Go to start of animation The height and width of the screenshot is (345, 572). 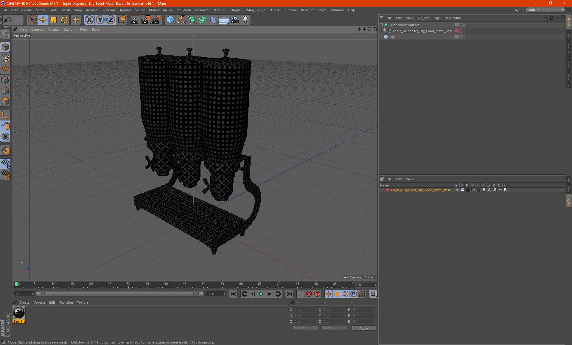coord(233,294)
